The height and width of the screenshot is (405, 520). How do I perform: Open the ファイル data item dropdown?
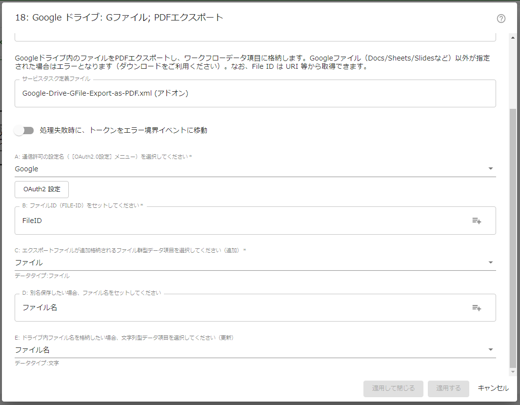[244, 263]
